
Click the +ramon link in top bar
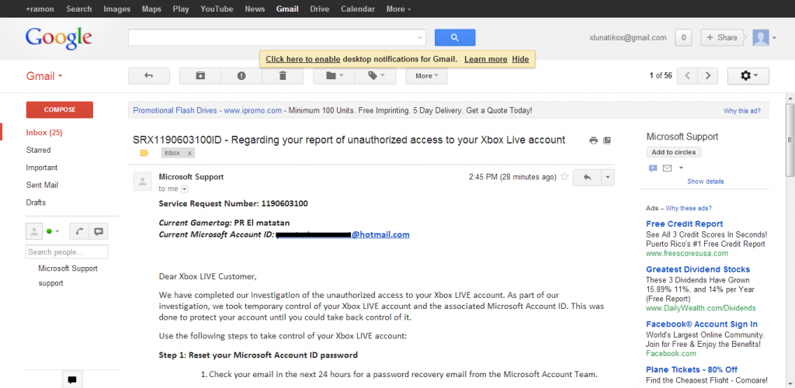click(40, 9)
